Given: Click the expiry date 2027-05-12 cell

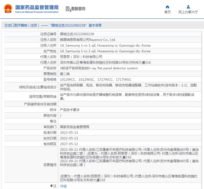Looking at the screenshot, I should 69,144.
